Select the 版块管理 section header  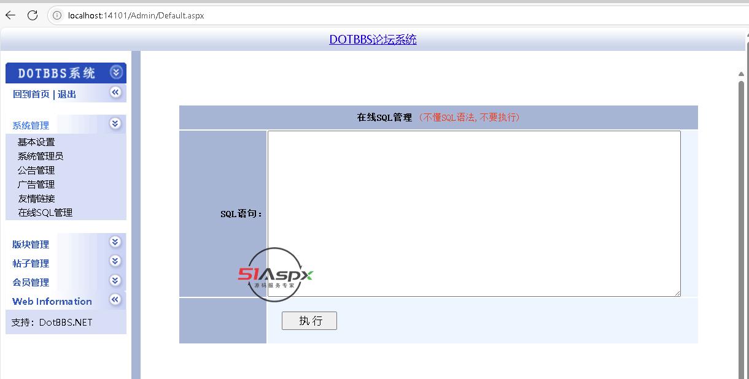point(31,244)
